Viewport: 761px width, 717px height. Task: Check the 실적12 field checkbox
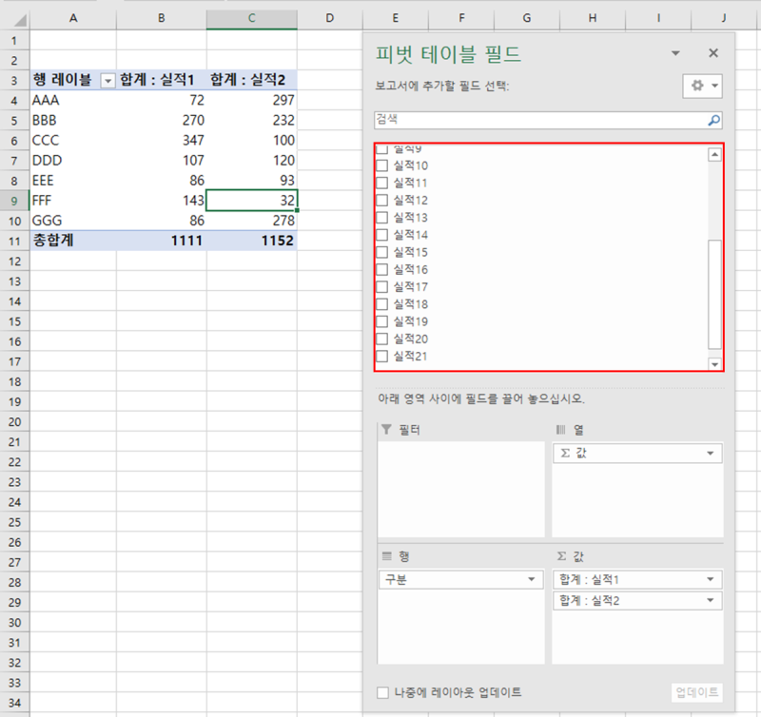tap(382, 200)
